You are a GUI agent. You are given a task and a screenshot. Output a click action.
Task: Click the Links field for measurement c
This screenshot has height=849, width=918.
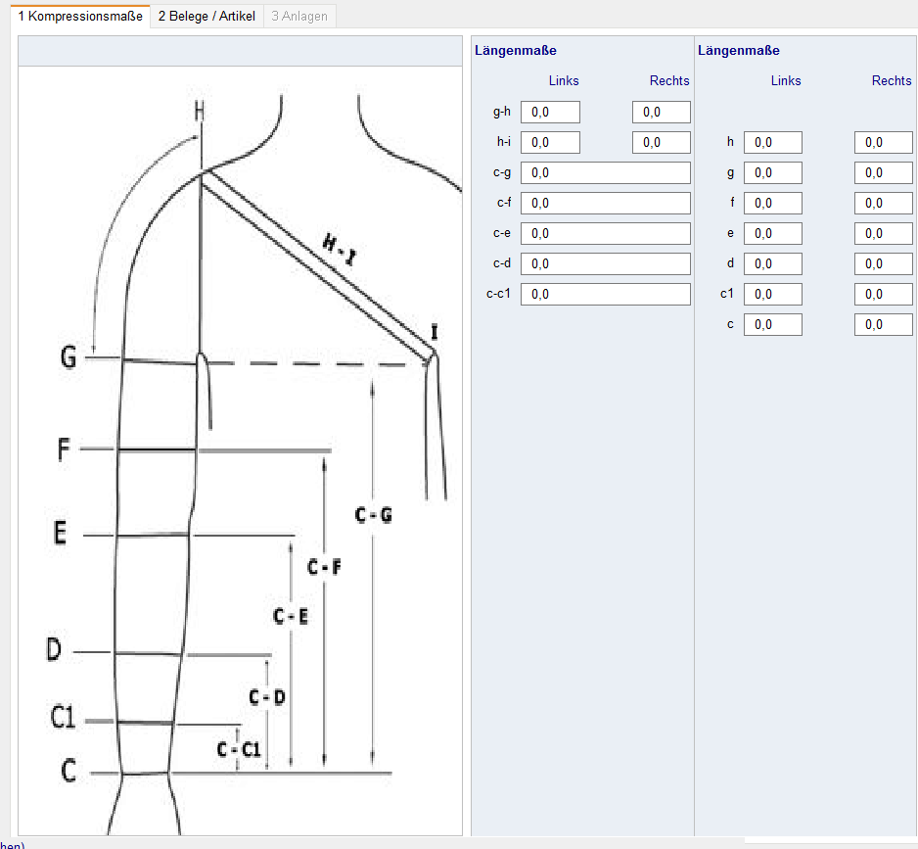point(772,325)
